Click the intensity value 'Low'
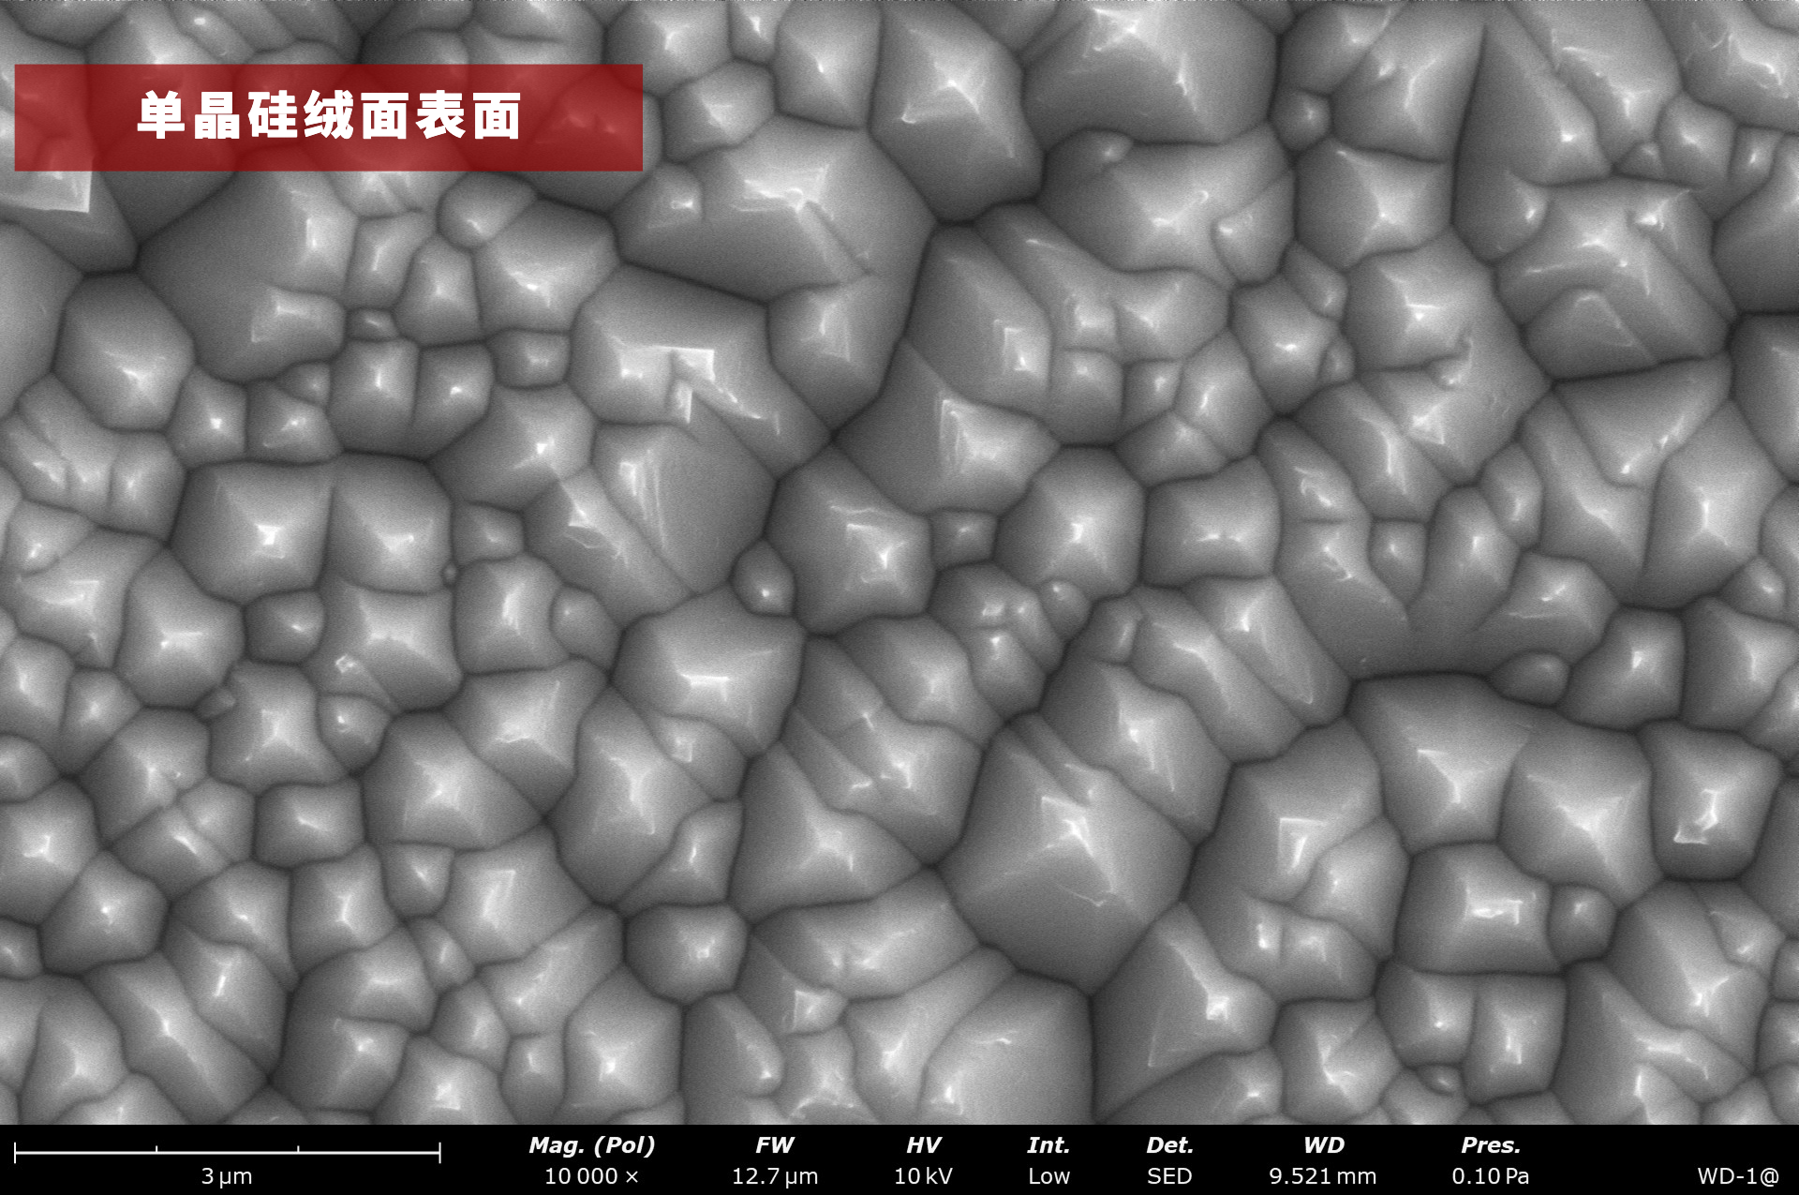The height and width of the screenshot is (1195, 1799). pyautogui.click(x=1048, y=1176)
